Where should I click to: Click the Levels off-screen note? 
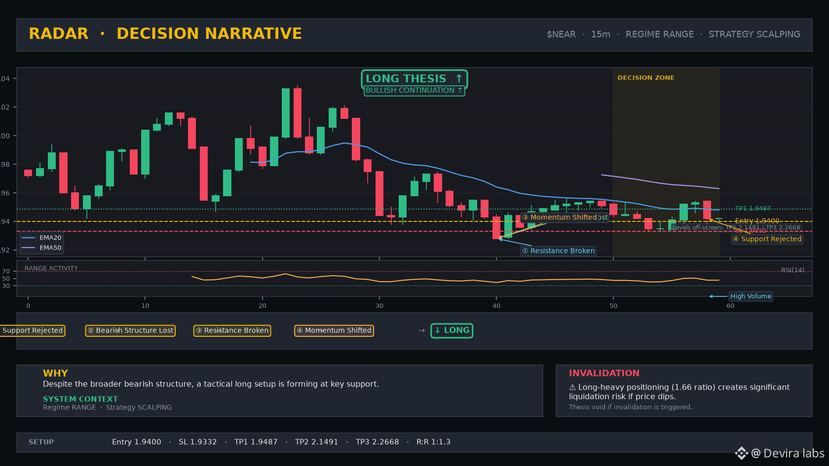click(736, 228)
